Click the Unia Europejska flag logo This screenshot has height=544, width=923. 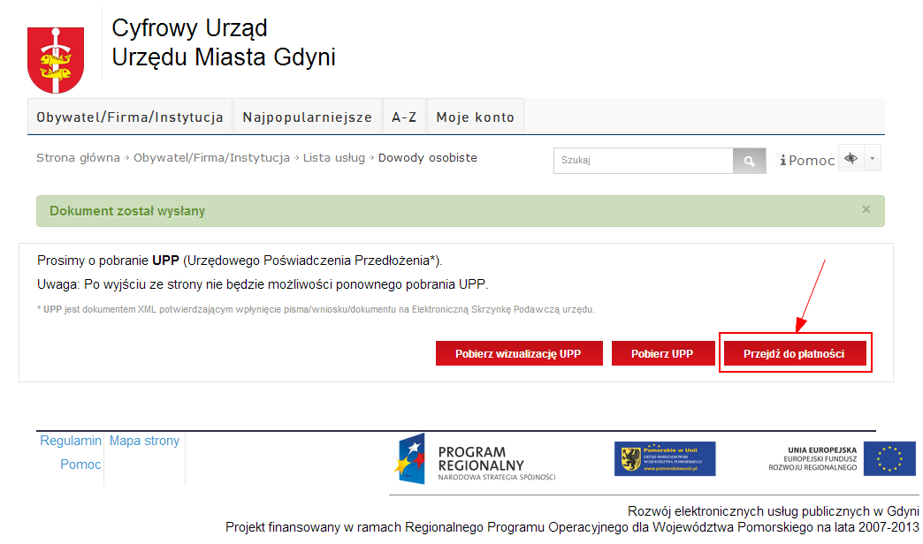click(x=889, y=459)
